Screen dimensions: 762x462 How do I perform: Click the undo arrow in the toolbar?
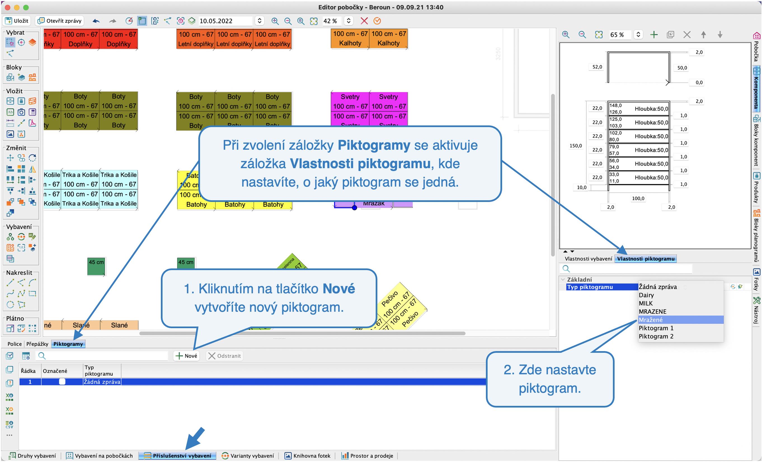click(96, 21)
